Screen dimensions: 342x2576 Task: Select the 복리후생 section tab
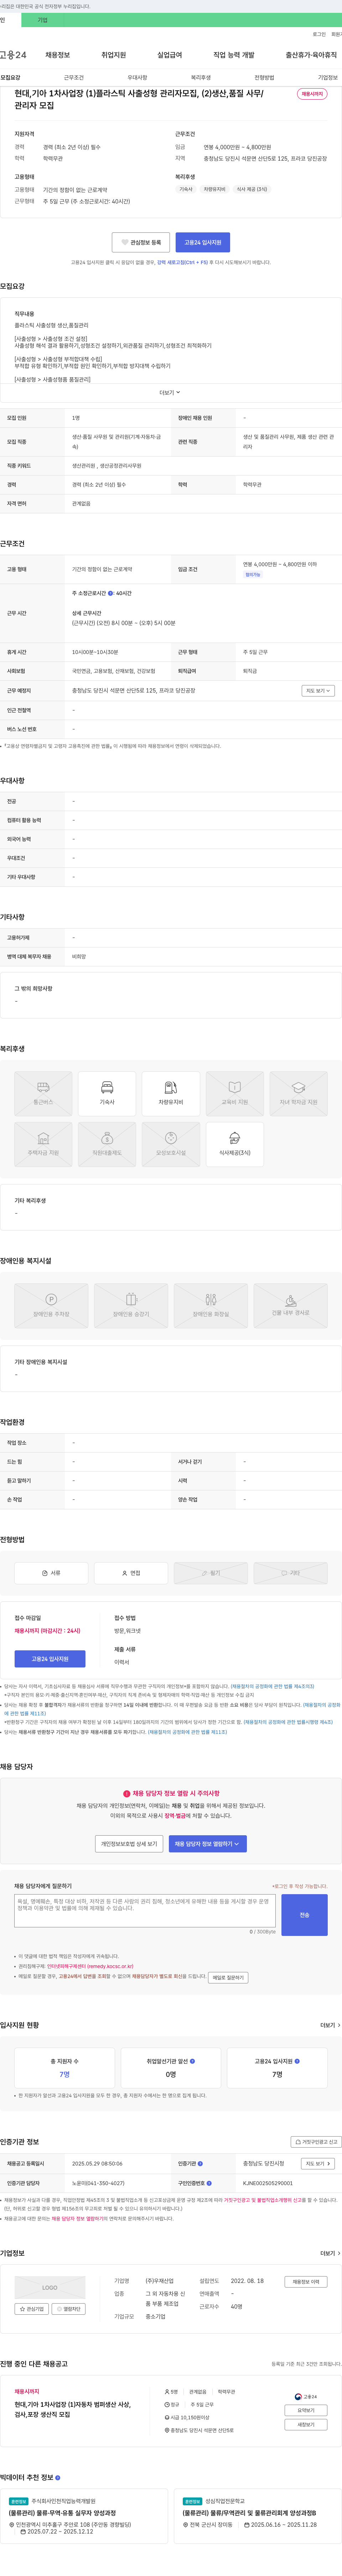pos(201,77)
